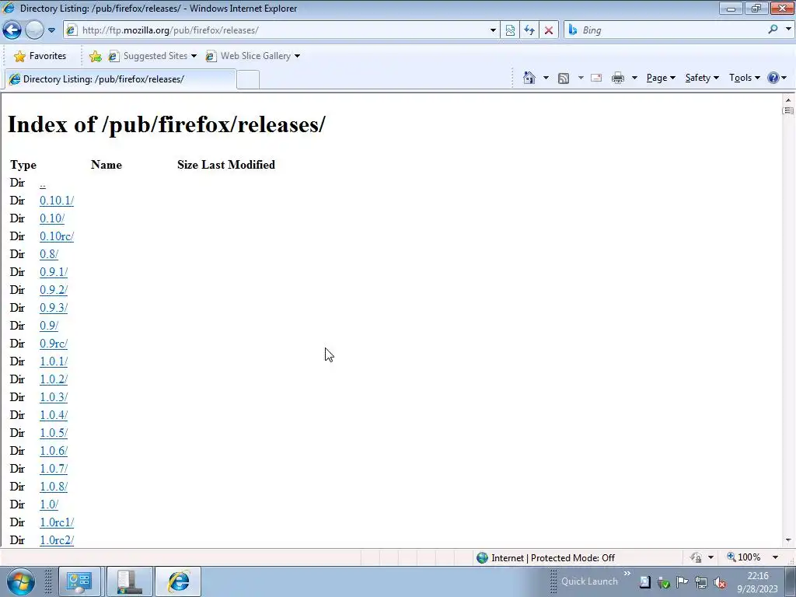796x597 pixels.
Task: Open the 0.10.1/ directory link
Action: (x=57, y=201)
